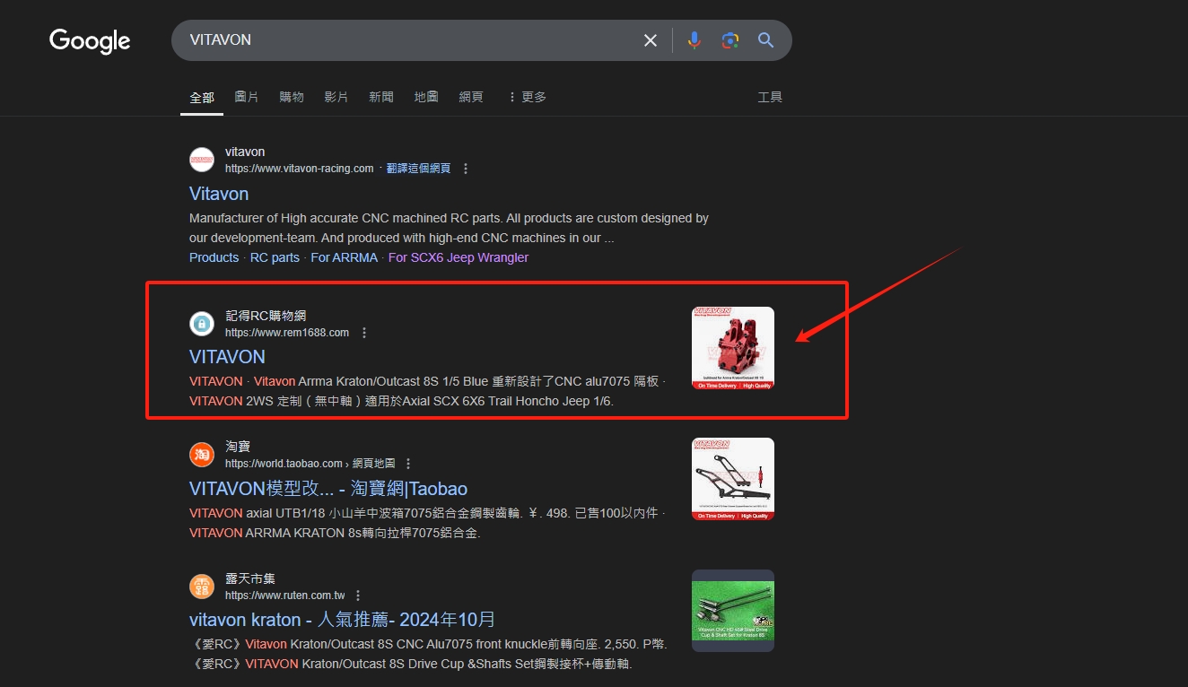Clear the search box with X

(x=651, y=40)
